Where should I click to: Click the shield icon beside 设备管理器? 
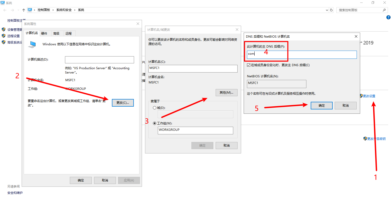click(x=4, y=30)
